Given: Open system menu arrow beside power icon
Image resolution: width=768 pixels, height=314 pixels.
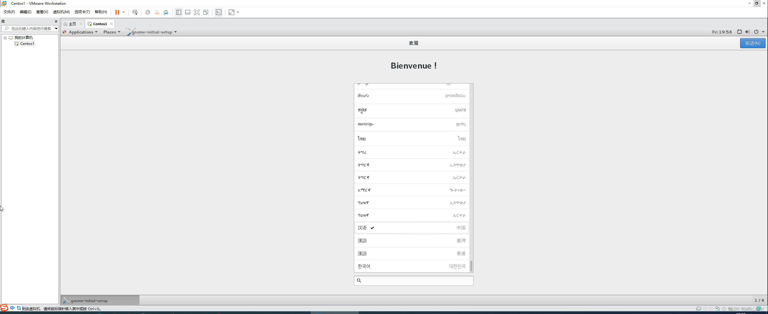Looking at the screenshot, I should coord(763,32).
